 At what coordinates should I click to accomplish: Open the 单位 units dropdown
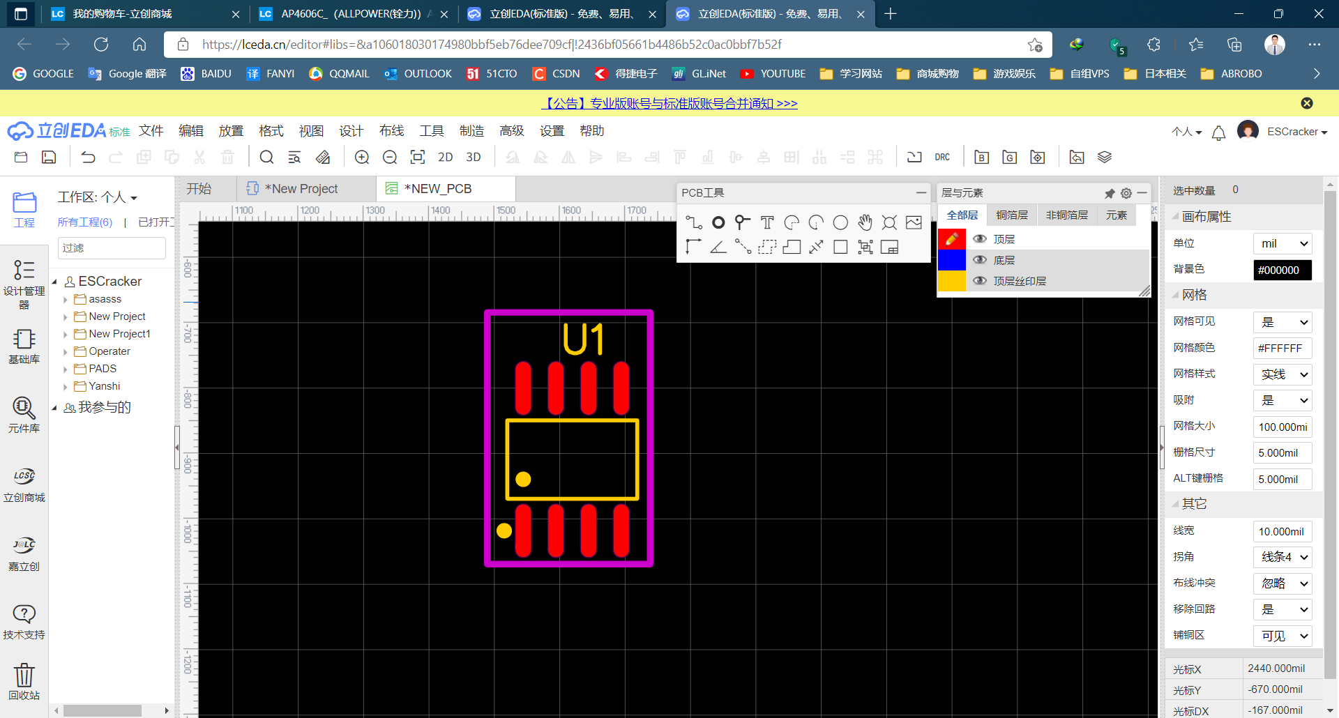(x=1282, y=243)
